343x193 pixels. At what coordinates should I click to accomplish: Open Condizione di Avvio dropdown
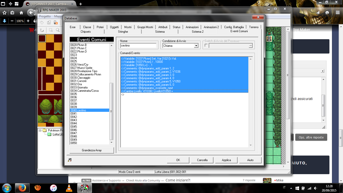click(x=196, y=46)
